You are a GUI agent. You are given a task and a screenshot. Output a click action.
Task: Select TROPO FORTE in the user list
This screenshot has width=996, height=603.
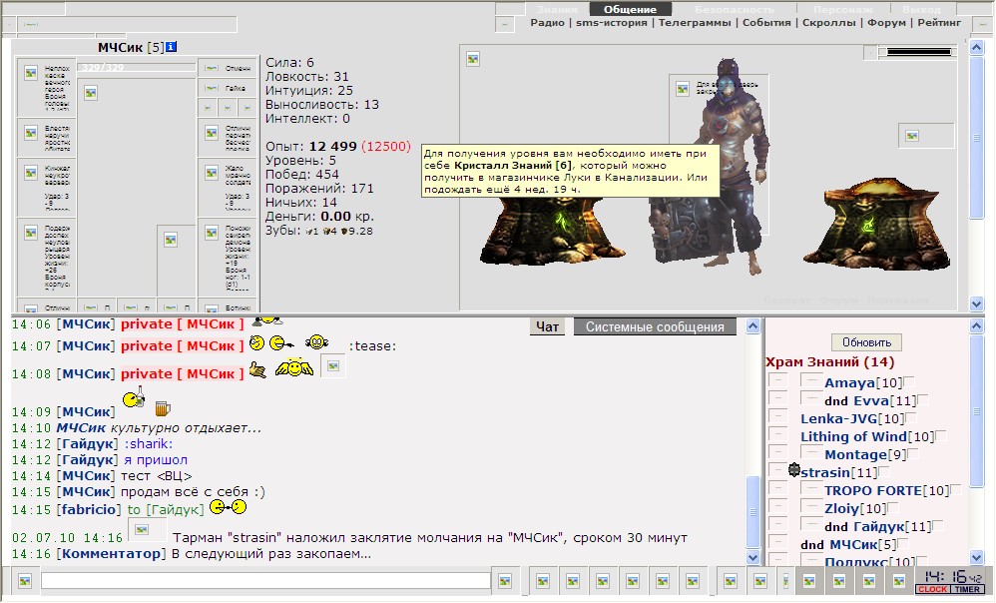pos(873,490)
